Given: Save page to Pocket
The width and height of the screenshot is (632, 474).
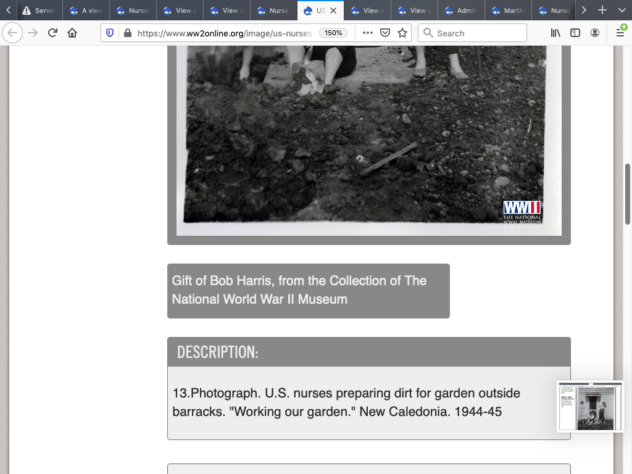Looking at the screenshot, I should pos(385,33).
